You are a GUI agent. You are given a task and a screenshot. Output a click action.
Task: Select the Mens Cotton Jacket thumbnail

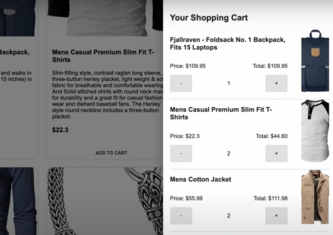click(315, 197)
